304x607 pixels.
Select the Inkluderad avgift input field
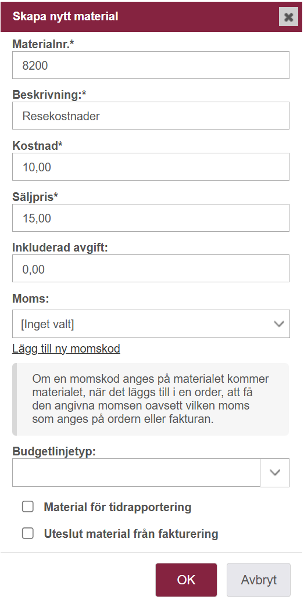(x=151, y=269)
